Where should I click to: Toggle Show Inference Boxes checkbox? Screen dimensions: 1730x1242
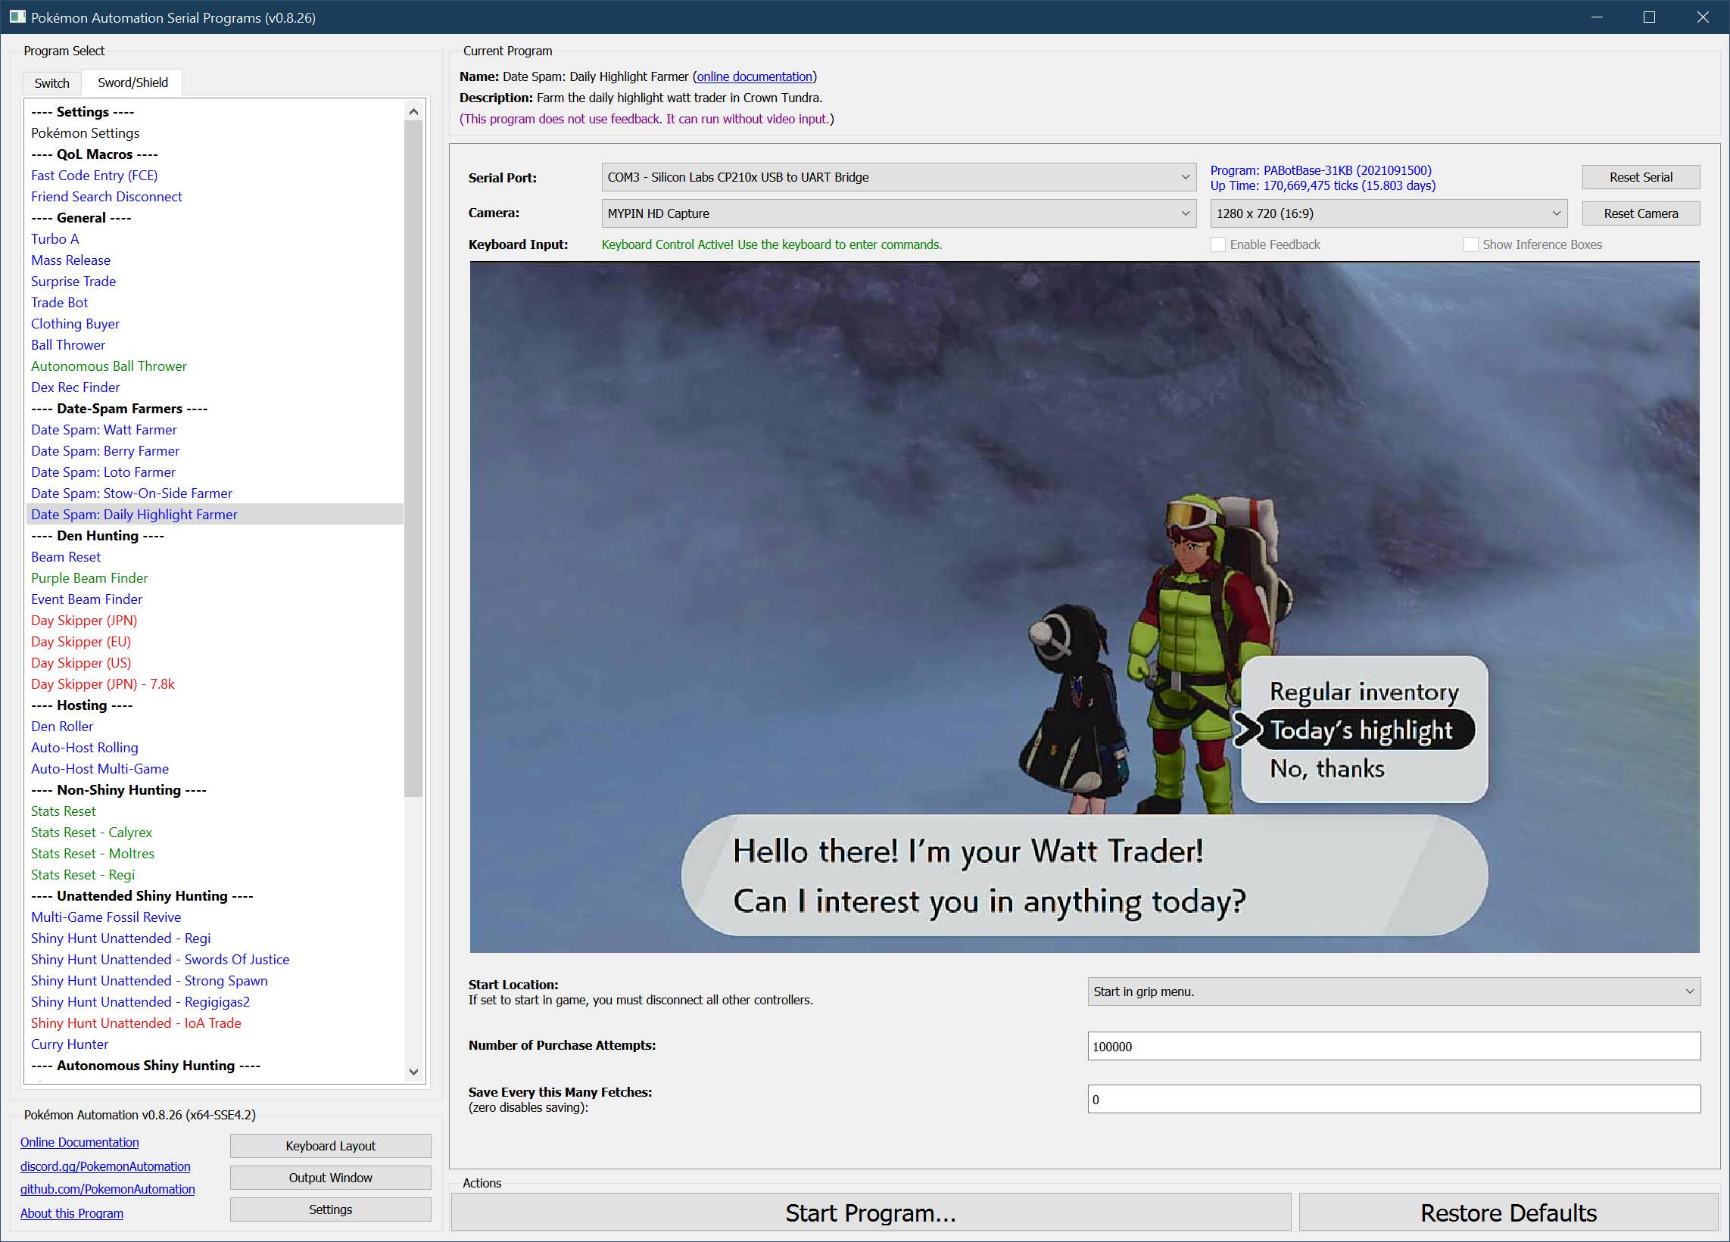[1470, 244]
